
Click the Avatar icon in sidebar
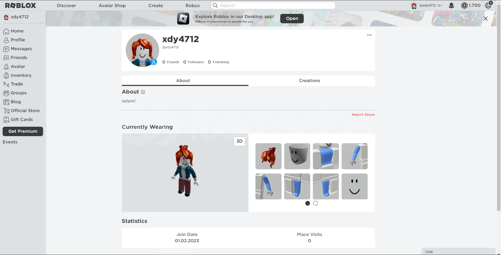[6, 67]
